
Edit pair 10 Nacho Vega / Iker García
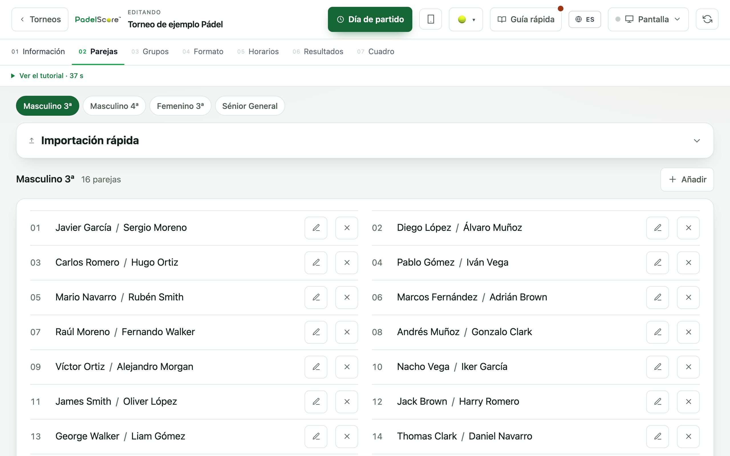tap(657, 367)
